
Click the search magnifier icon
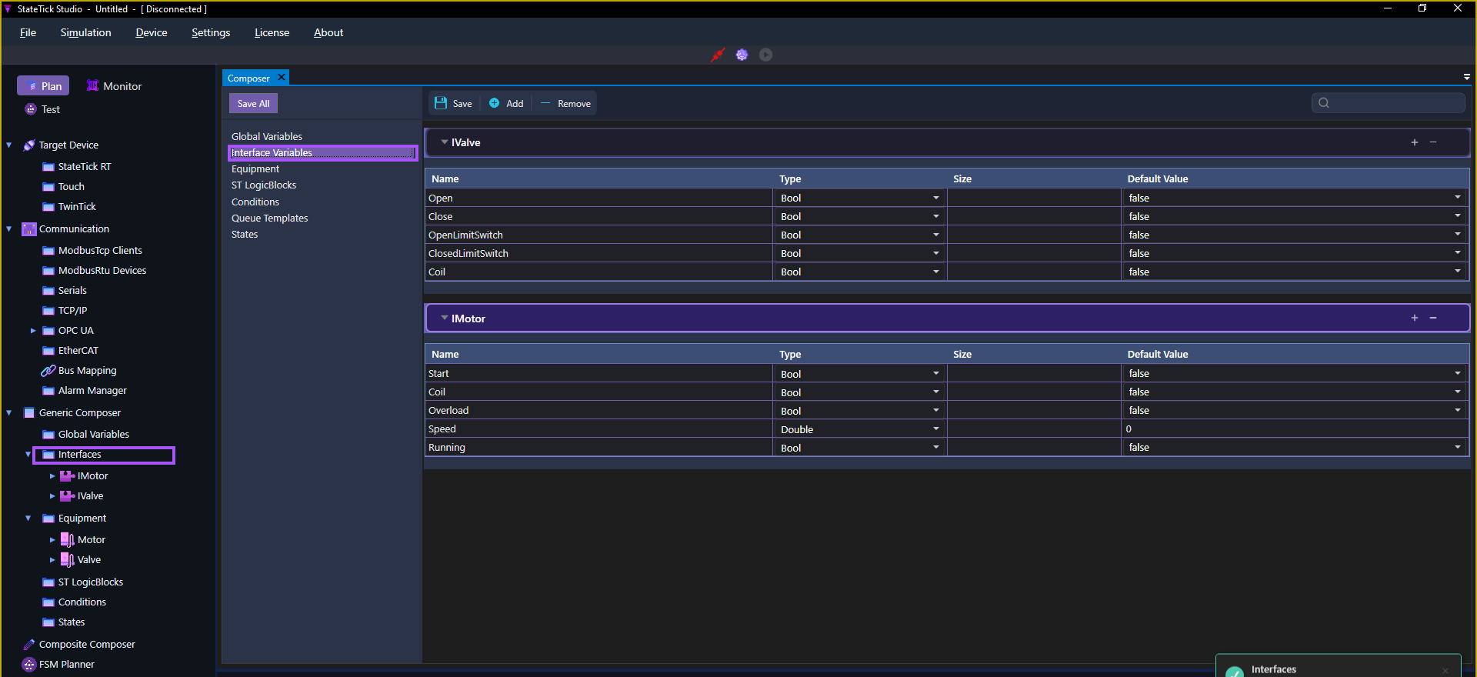1324,103
